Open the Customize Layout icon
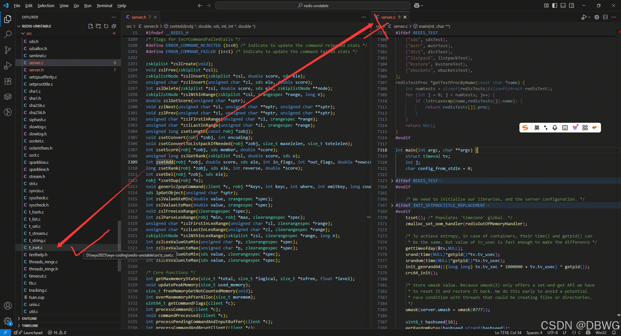Image resolution: width=621 pixels, height=336 pixels. (546, 5)
